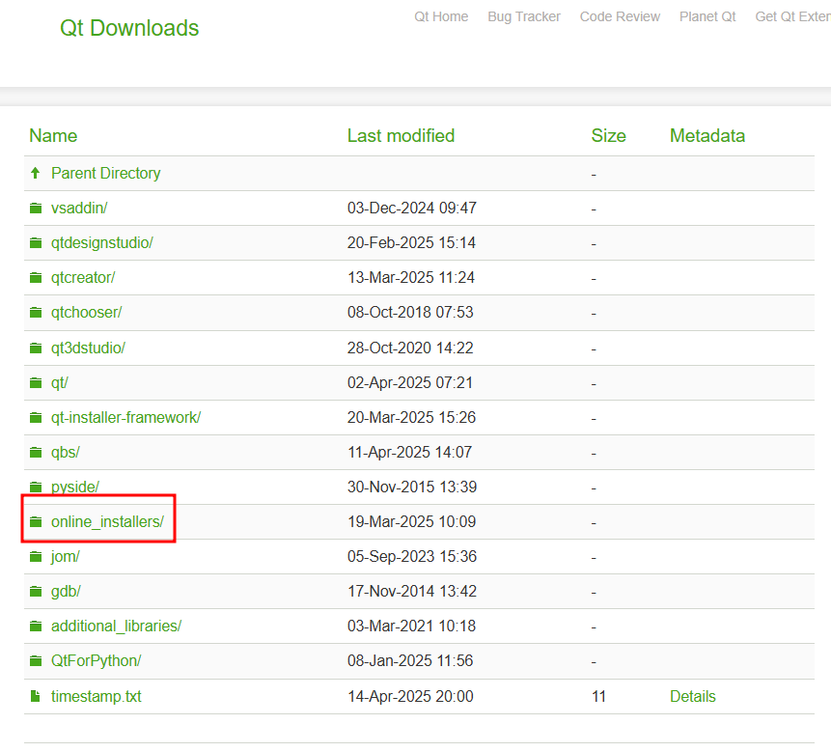
Task: Click the folder icon beside gdb/
Action: tap(36, 592)
